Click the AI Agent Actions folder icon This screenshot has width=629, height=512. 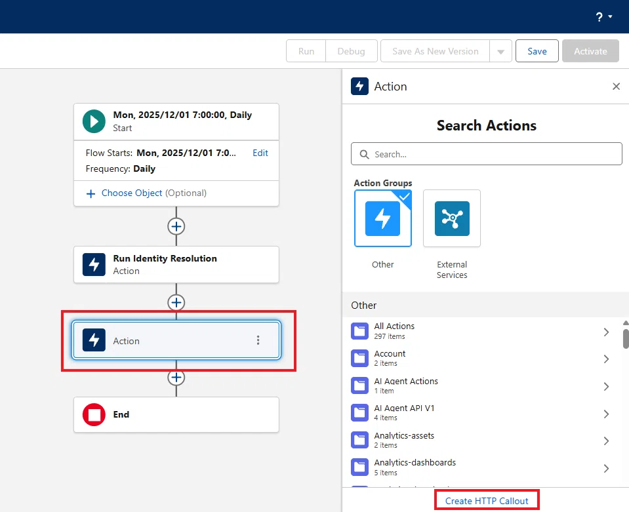(359, 385)
